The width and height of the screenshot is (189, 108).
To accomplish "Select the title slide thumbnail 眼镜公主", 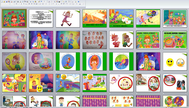I will [14, 18].
